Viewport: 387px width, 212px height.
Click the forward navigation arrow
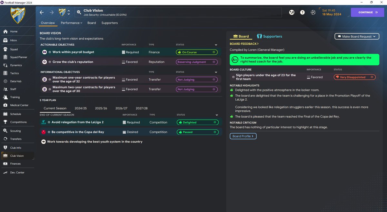coord(52,13)
